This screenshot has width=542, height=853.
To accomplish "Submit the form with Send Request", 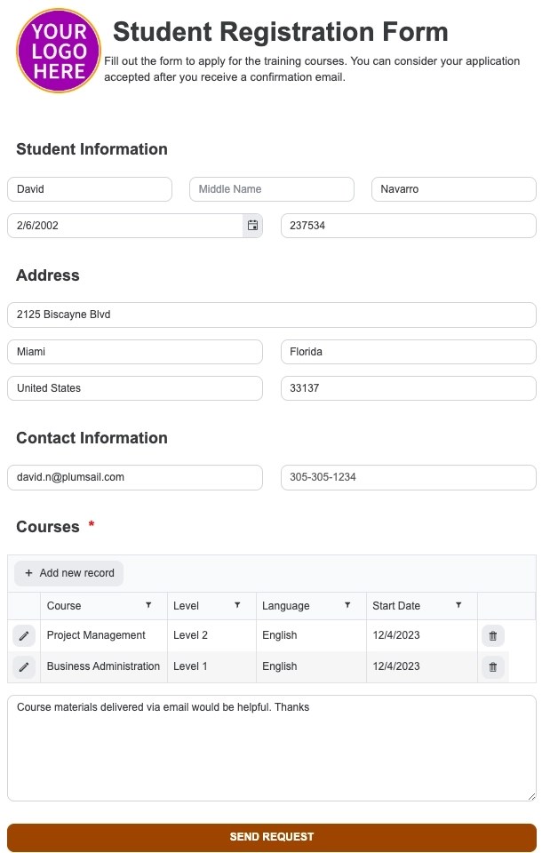I will tap(272, 837).
